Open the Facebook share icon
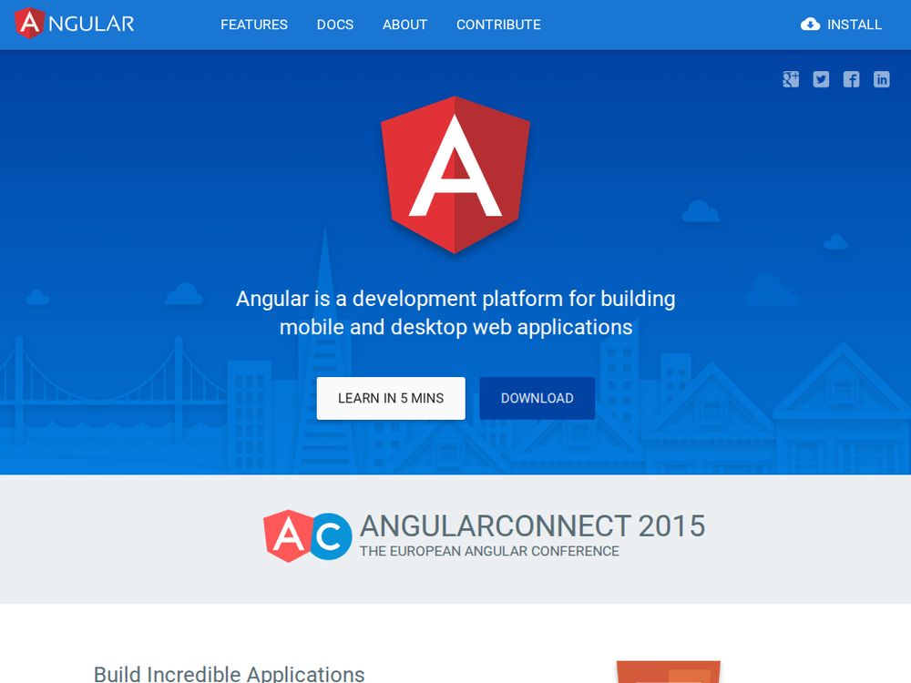The width and height of the screenshot is (911, 683). pos(851,79)
